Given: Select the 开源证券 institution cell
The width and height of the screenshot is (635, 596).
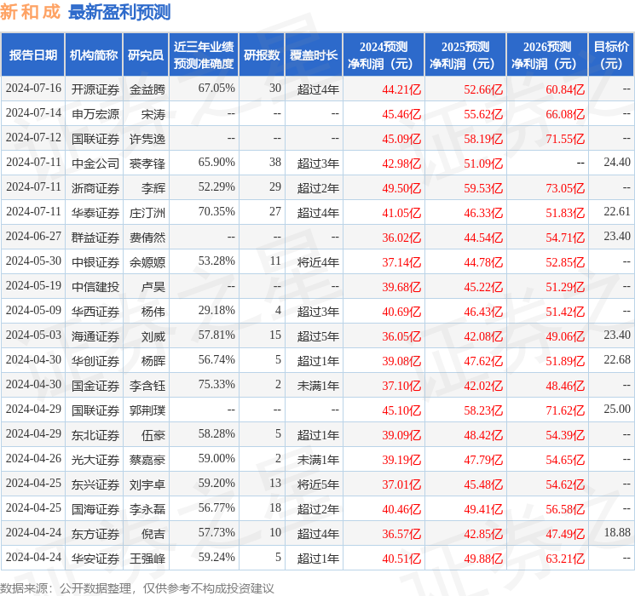Looking at the screenshot, I should click(95, 89).
